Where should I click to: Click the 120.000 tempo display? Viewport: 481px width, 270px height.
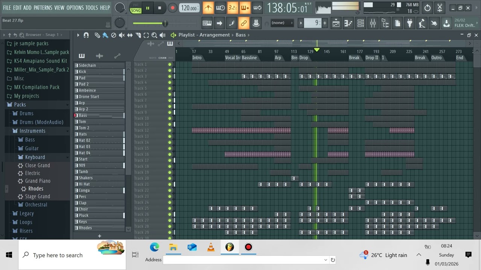(x=189, y=8)
